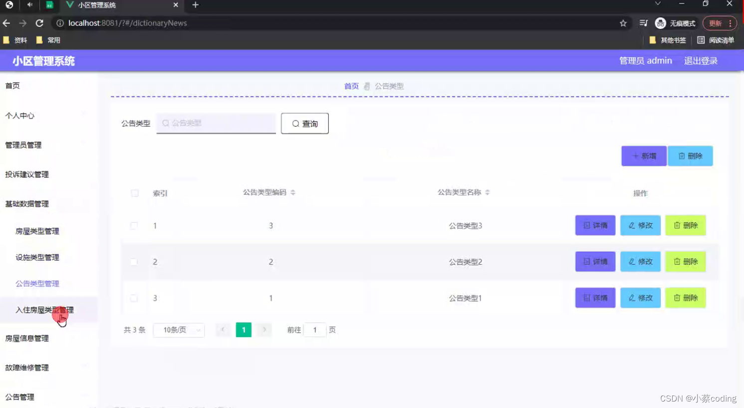
Task: Click the magnifier icon inside the 公告类型 search field
Action: pyautogui.click(x=165, y=123)
